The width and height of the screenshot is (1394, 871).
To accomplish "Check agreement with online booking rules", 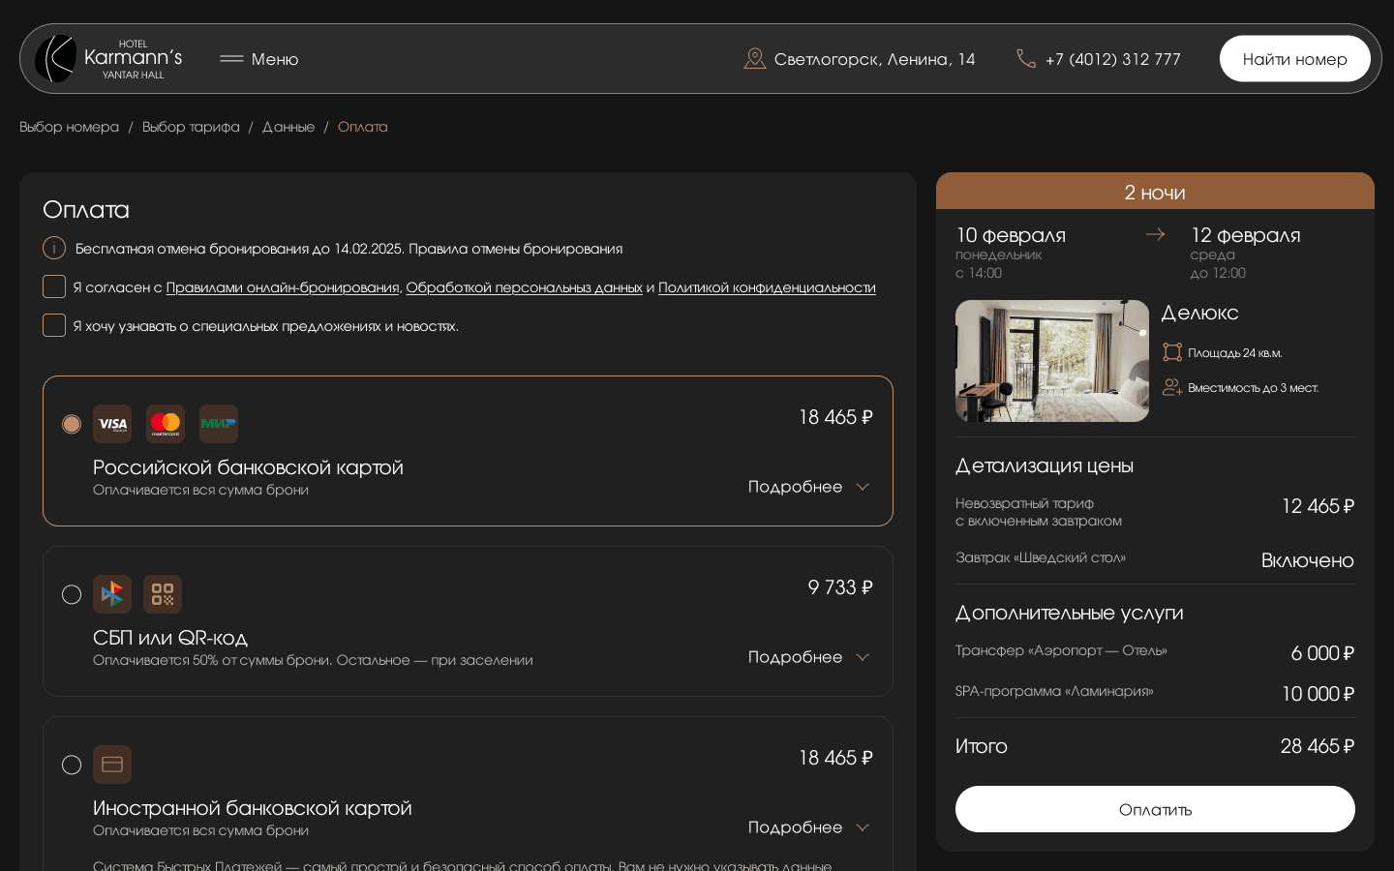I will click(x=54, y=286).
